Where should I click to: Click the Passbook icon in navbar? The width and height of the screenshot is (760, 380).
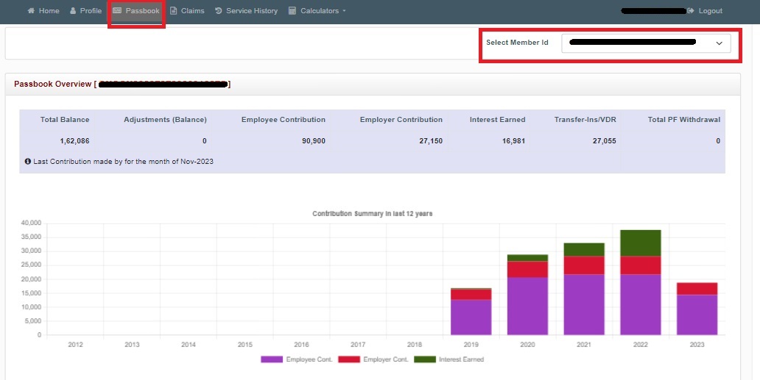click(x=117, y=11)
